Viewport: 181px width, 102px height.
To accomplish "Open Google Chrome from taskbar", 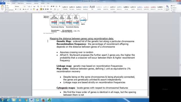I will pyautogui.click(x=26, y=100).
